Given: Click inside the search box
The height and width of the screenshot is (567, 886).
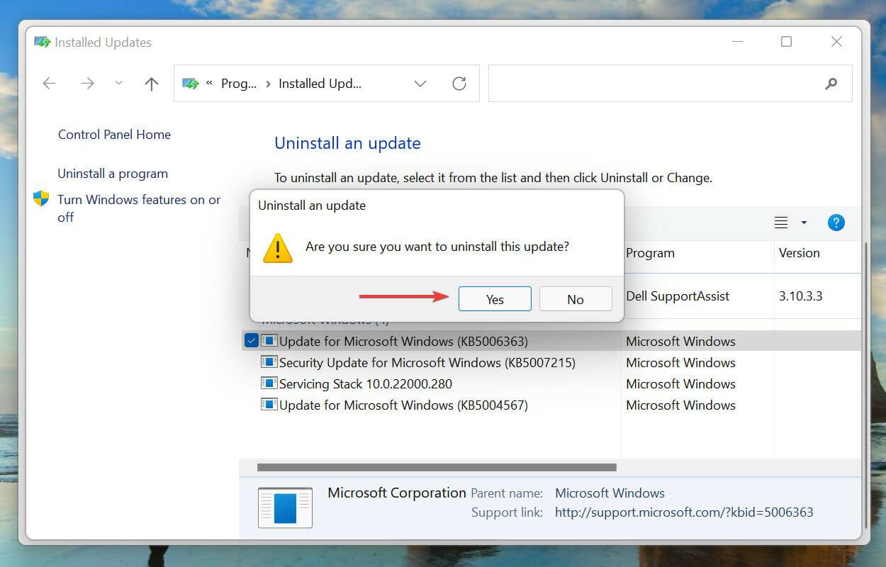Looking at the screenshot, I should pyautogui.click(x=671, y=83).
